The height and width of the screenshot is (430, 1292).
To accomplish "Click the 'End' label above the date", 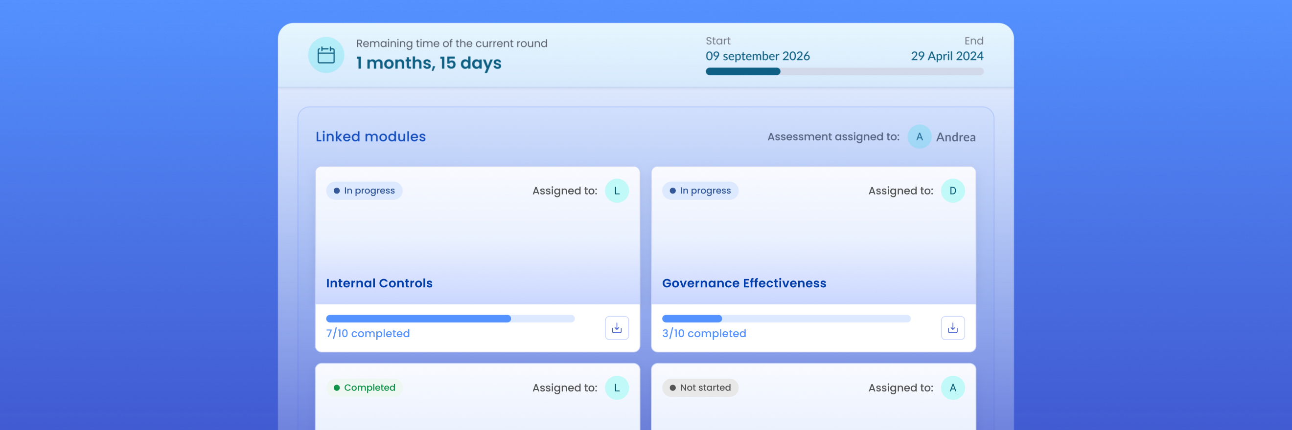I will 973,41.
